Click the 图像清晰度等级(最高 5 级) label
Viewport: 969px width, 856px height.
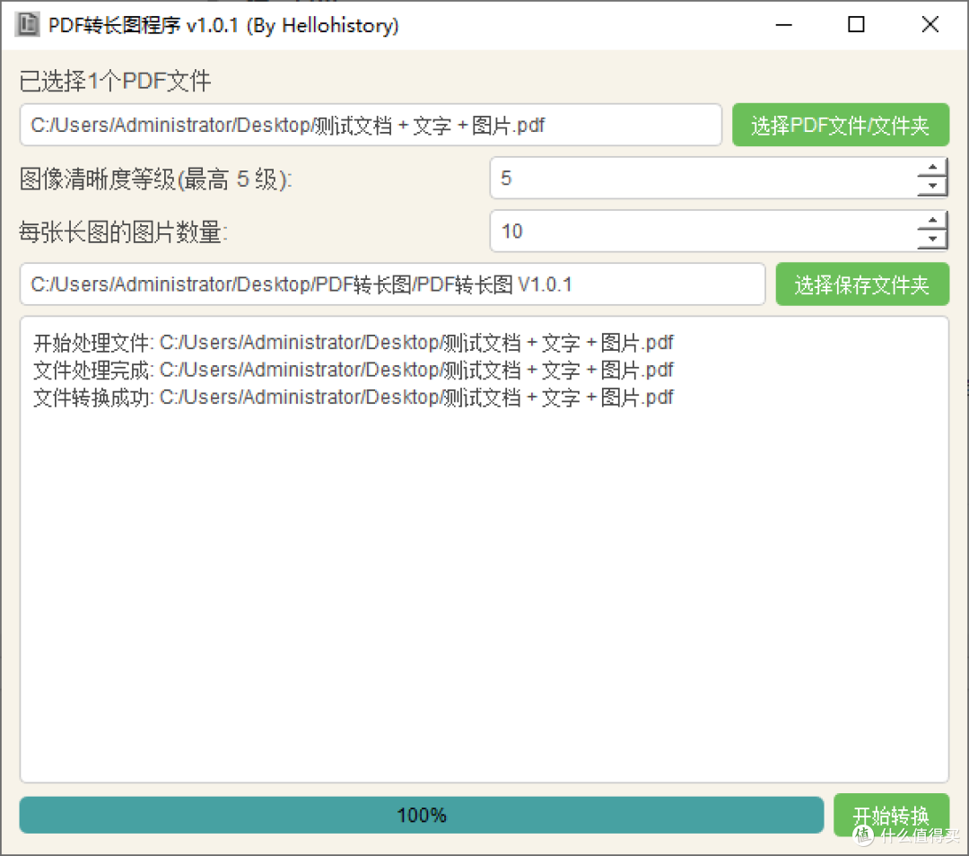(156, 179)
